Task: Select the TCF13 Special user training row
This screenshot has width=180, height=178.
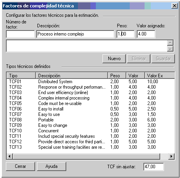Action: coord(90,147)
